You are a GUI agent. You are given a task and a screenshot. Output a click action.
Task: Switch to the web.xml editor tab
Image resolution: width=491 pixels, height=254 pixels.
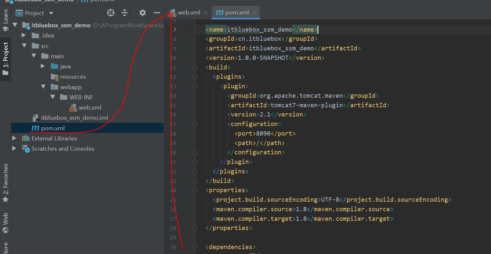189,13
